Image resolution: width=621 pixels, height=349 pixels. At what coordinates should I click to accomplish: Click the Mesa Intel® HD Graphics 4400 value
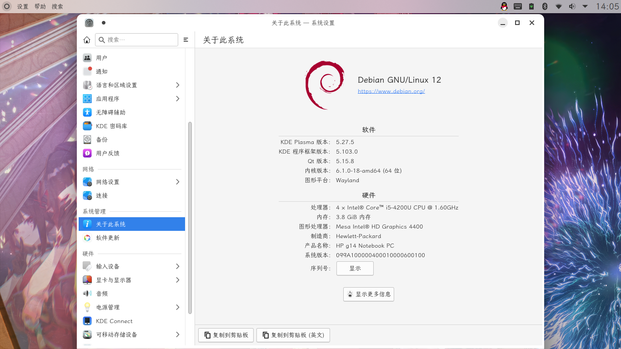380,227
